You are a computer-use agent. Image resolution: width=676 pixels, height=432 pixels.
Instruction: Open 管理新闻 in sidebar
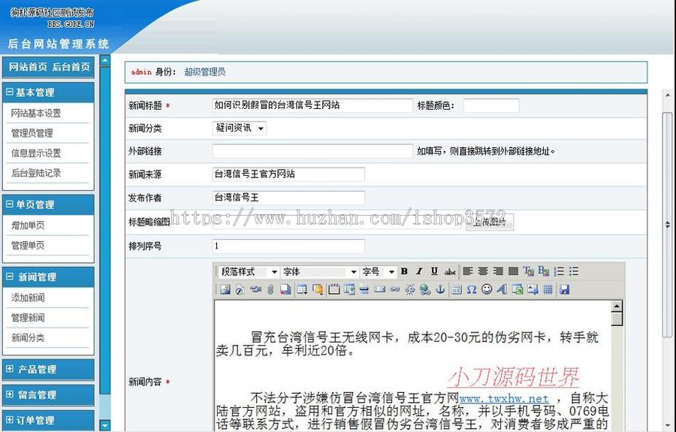28,318
